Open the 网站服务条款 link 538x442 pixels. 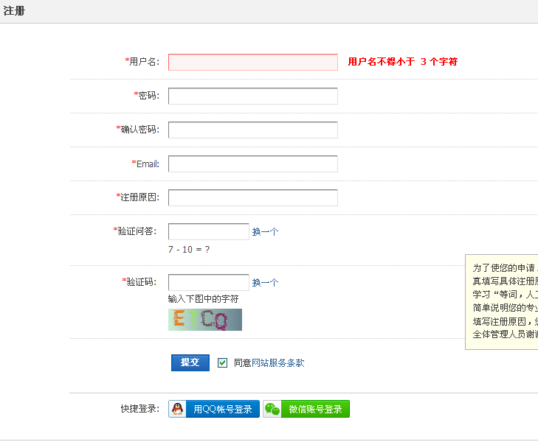[x=277, y=363]
